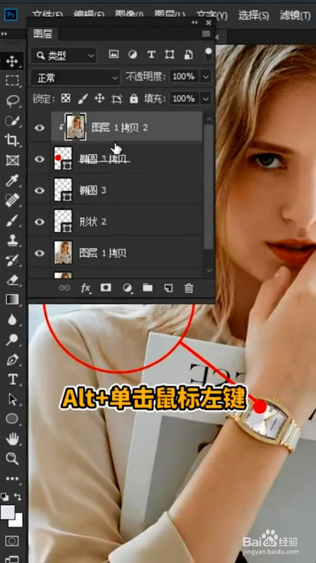Open the 文字(Y) menu
The image size is (316, 563).
[x=211, y=15]
